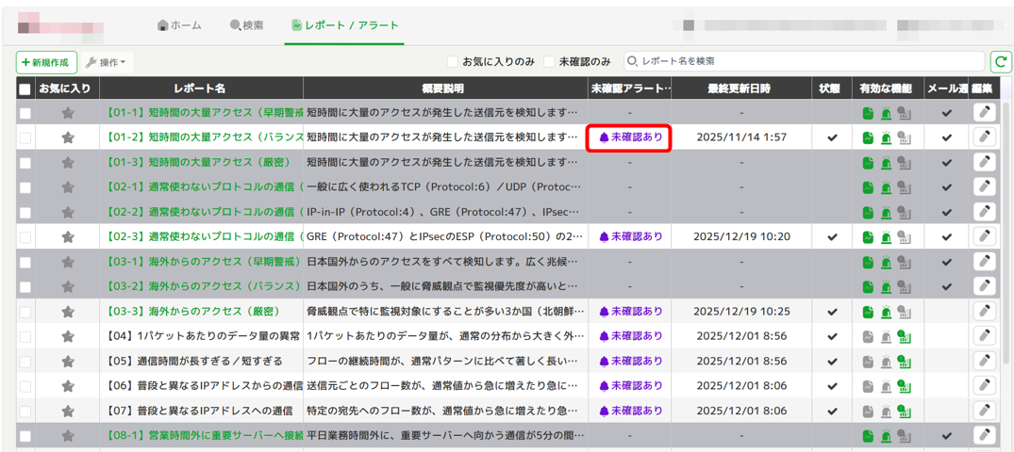Check the row checkbox for 【04】 report

click(25, 336)
